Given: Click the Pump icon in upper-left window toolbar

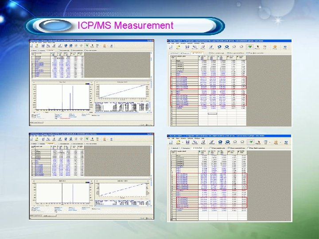Looking at the screenshot, I should click(105, 46).
